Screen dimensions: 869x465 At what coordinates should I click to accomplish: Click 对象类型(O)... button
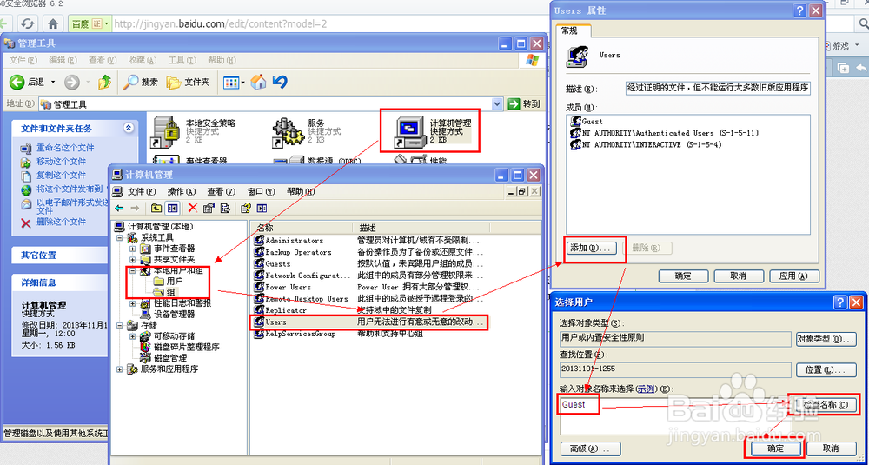(x=826, y=338)
